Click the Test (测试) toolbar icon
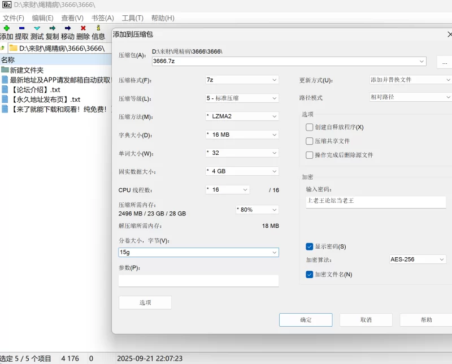Screen dimensions: 452x364 tap(37, 28)
